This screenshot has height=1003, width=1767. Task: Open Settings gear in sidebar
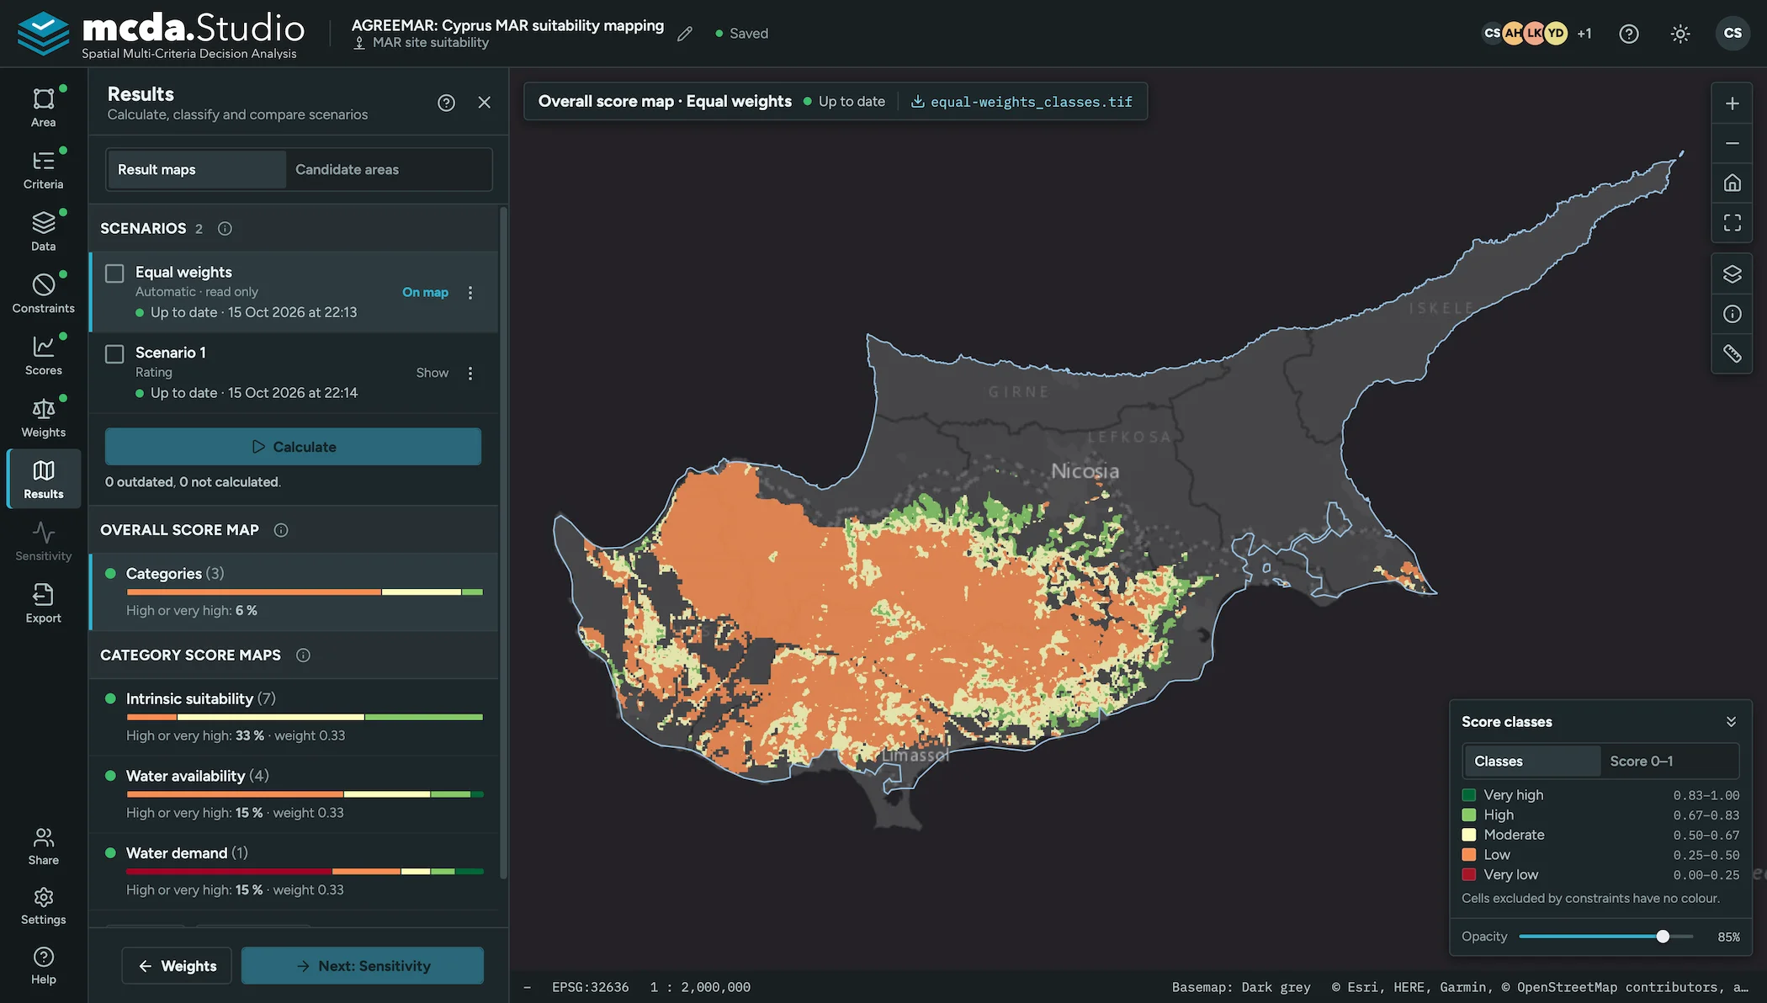(x=44, y=897)
